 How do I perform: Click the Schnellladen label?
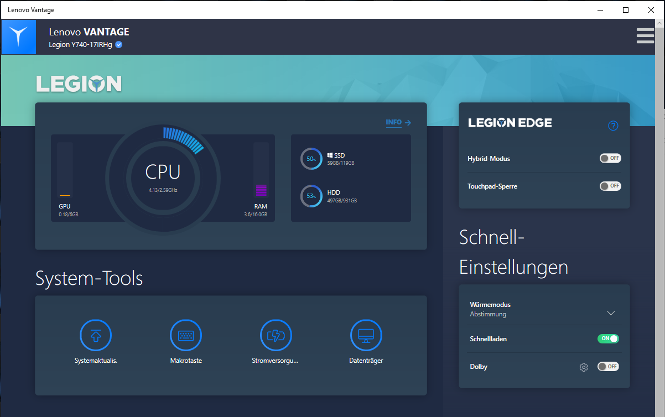click(489, 339)
